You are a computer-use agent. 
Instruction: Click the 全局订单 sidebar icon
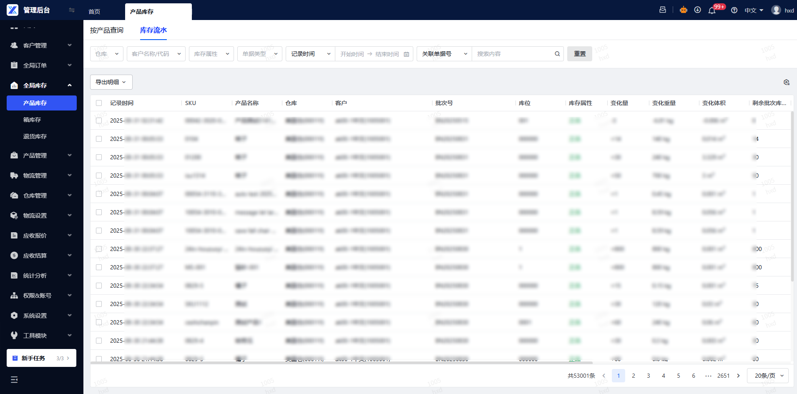coord(14,65)
